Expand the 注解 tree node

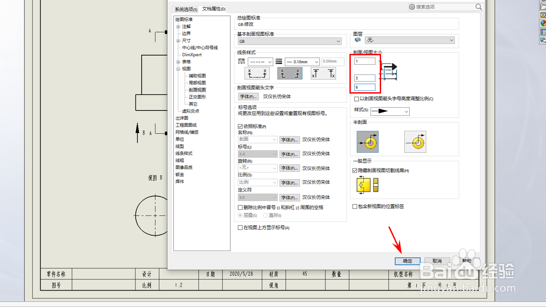(x=178, y=26)
